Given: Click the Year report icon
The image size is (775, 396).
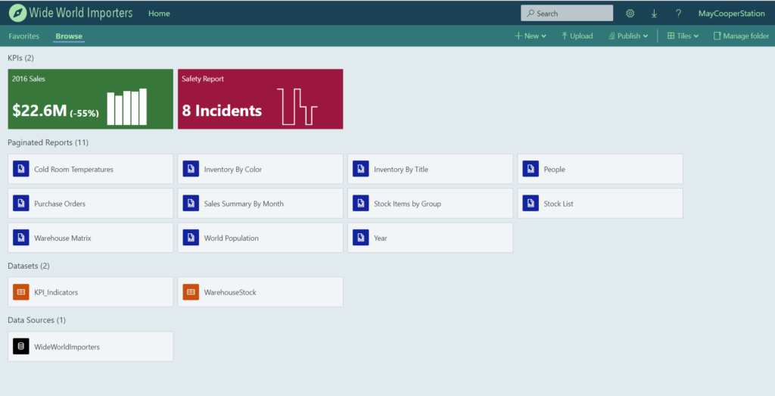Looking at the screenshot, I should pyautogui.click(x=361, y=238).
